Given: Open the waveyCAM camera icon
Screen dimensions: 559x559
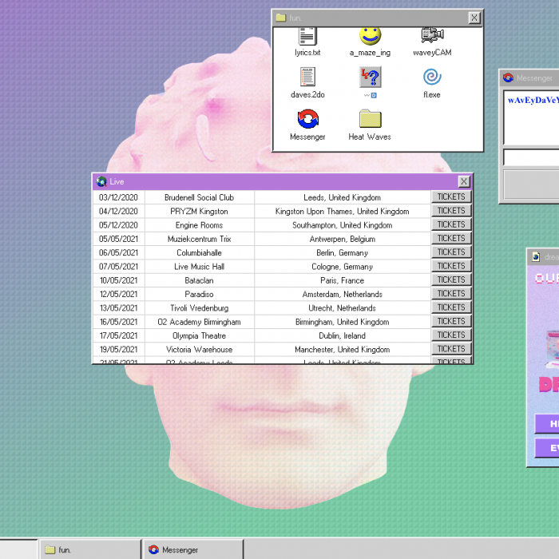Looking at the screenshot, I should pyautogui.click(x=432, y=37).
